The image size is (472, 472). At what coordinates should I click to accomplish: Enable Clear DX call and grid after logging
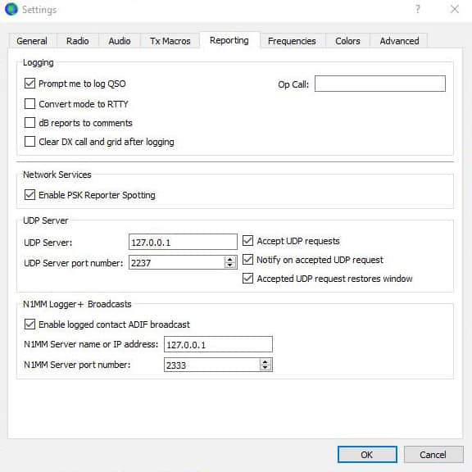29,141
